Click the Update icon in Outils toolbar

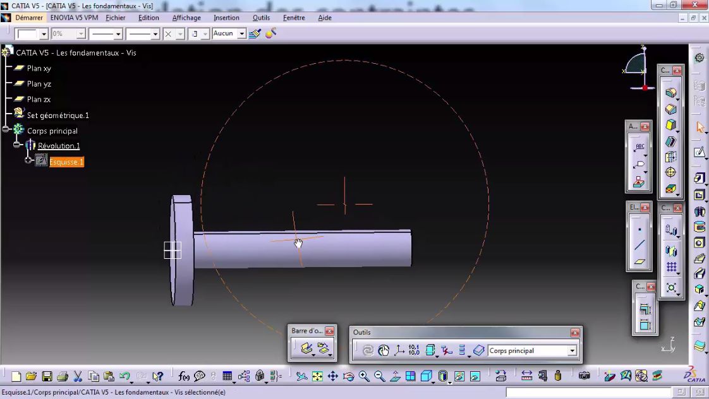coord(367,350)
